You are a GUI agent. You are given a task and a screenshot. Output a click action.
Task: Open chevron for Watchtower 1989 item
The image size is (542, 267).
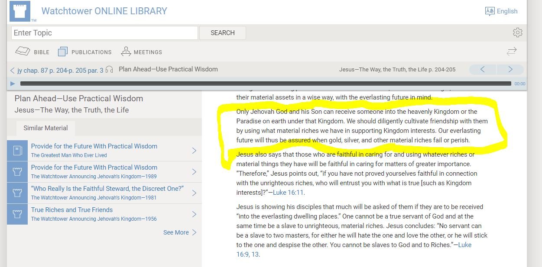194,172
